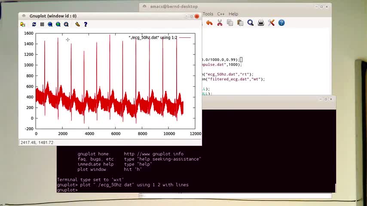
Task: Click the plot command line in terminal
Action: 122,185
